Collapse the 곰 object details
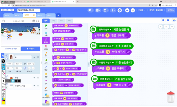 tap(34, 57)
